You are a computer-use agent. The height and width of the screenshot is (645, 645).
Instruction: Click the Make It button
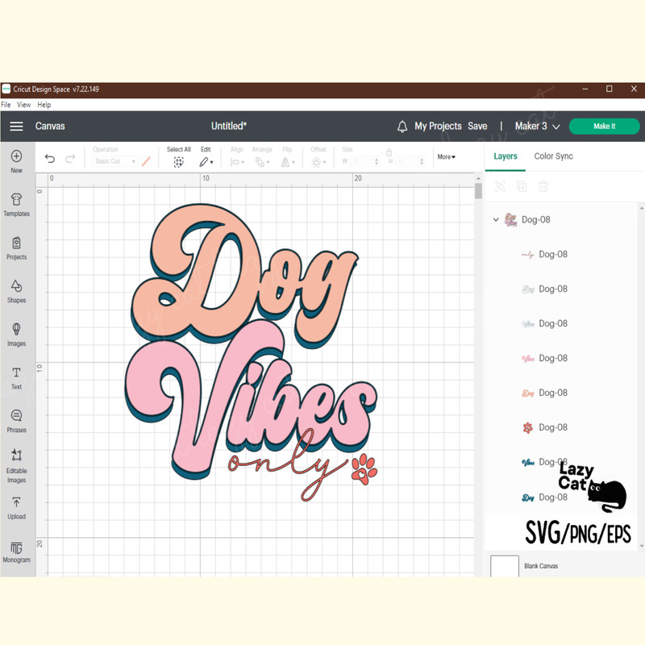[x=604, y=127]
